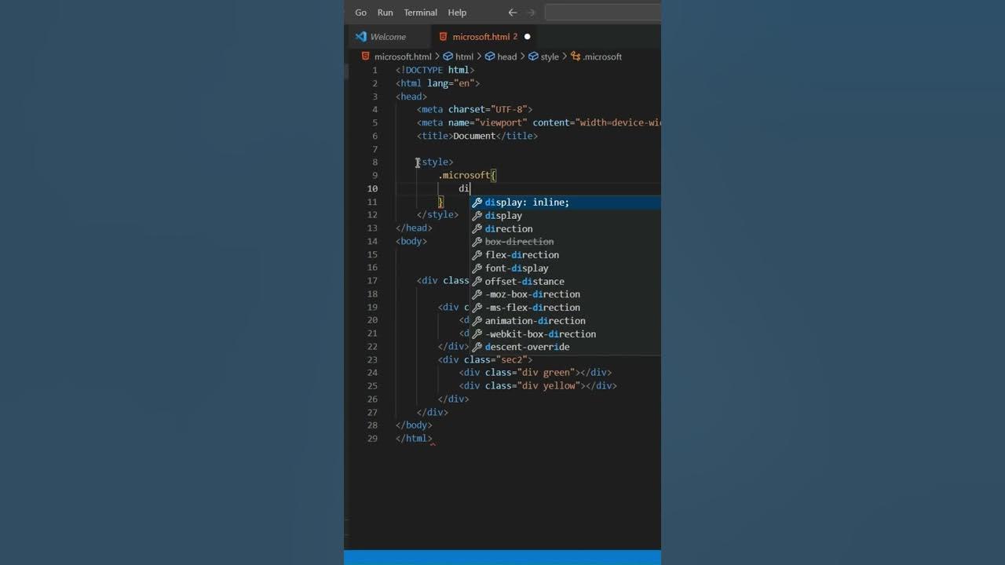Choose 'direction' autocomplete suggestion

point(565,229)
